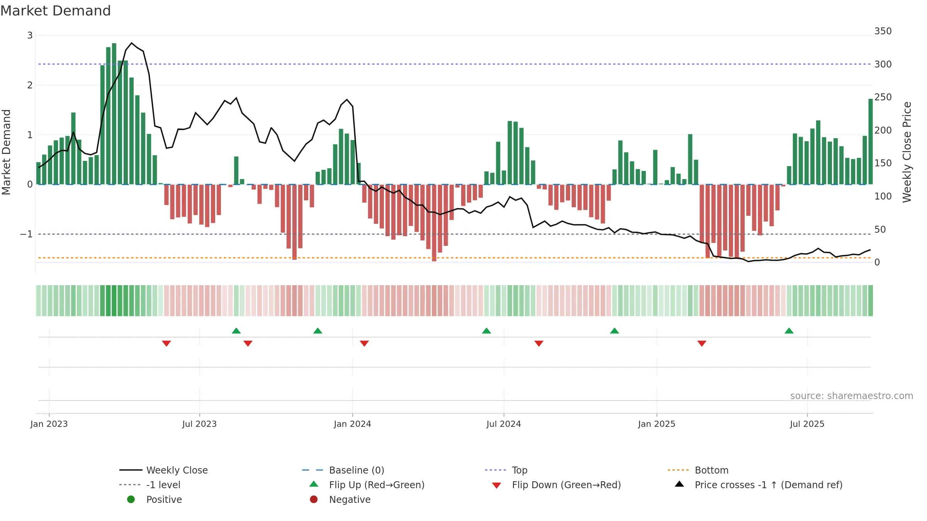Screen dimensions: 927x521
Task: Click the flip-up marker near June 2024
Action: [x=487, y=331]
